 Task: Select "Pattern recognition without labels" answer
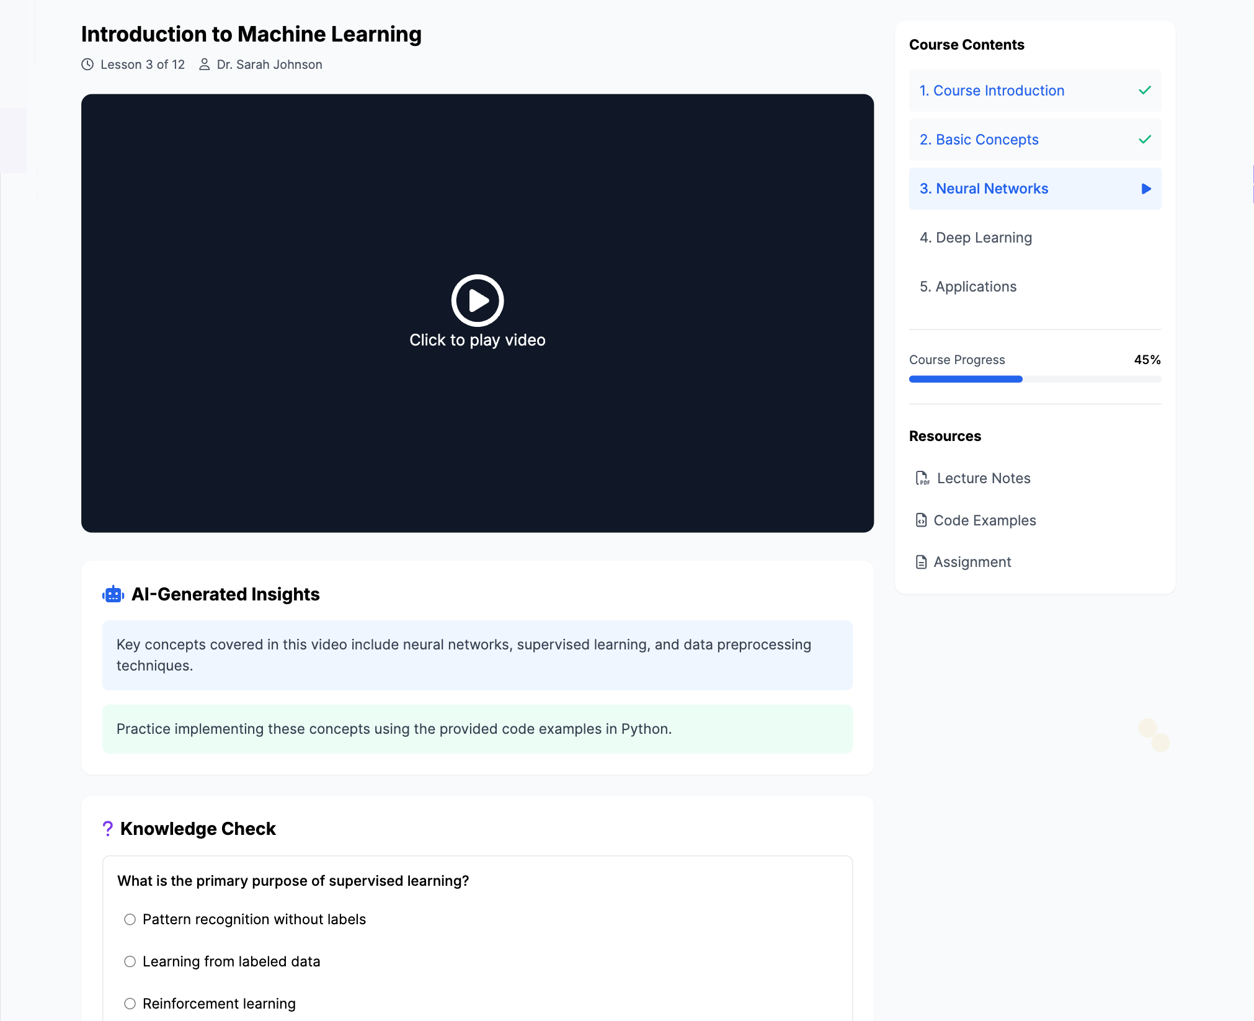(130, 919)
